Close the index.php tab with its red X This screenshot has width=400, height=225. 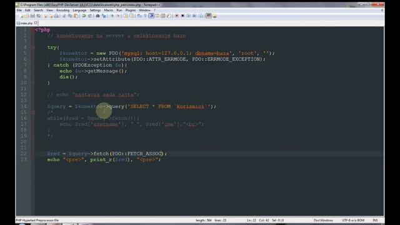click(36, 23)
